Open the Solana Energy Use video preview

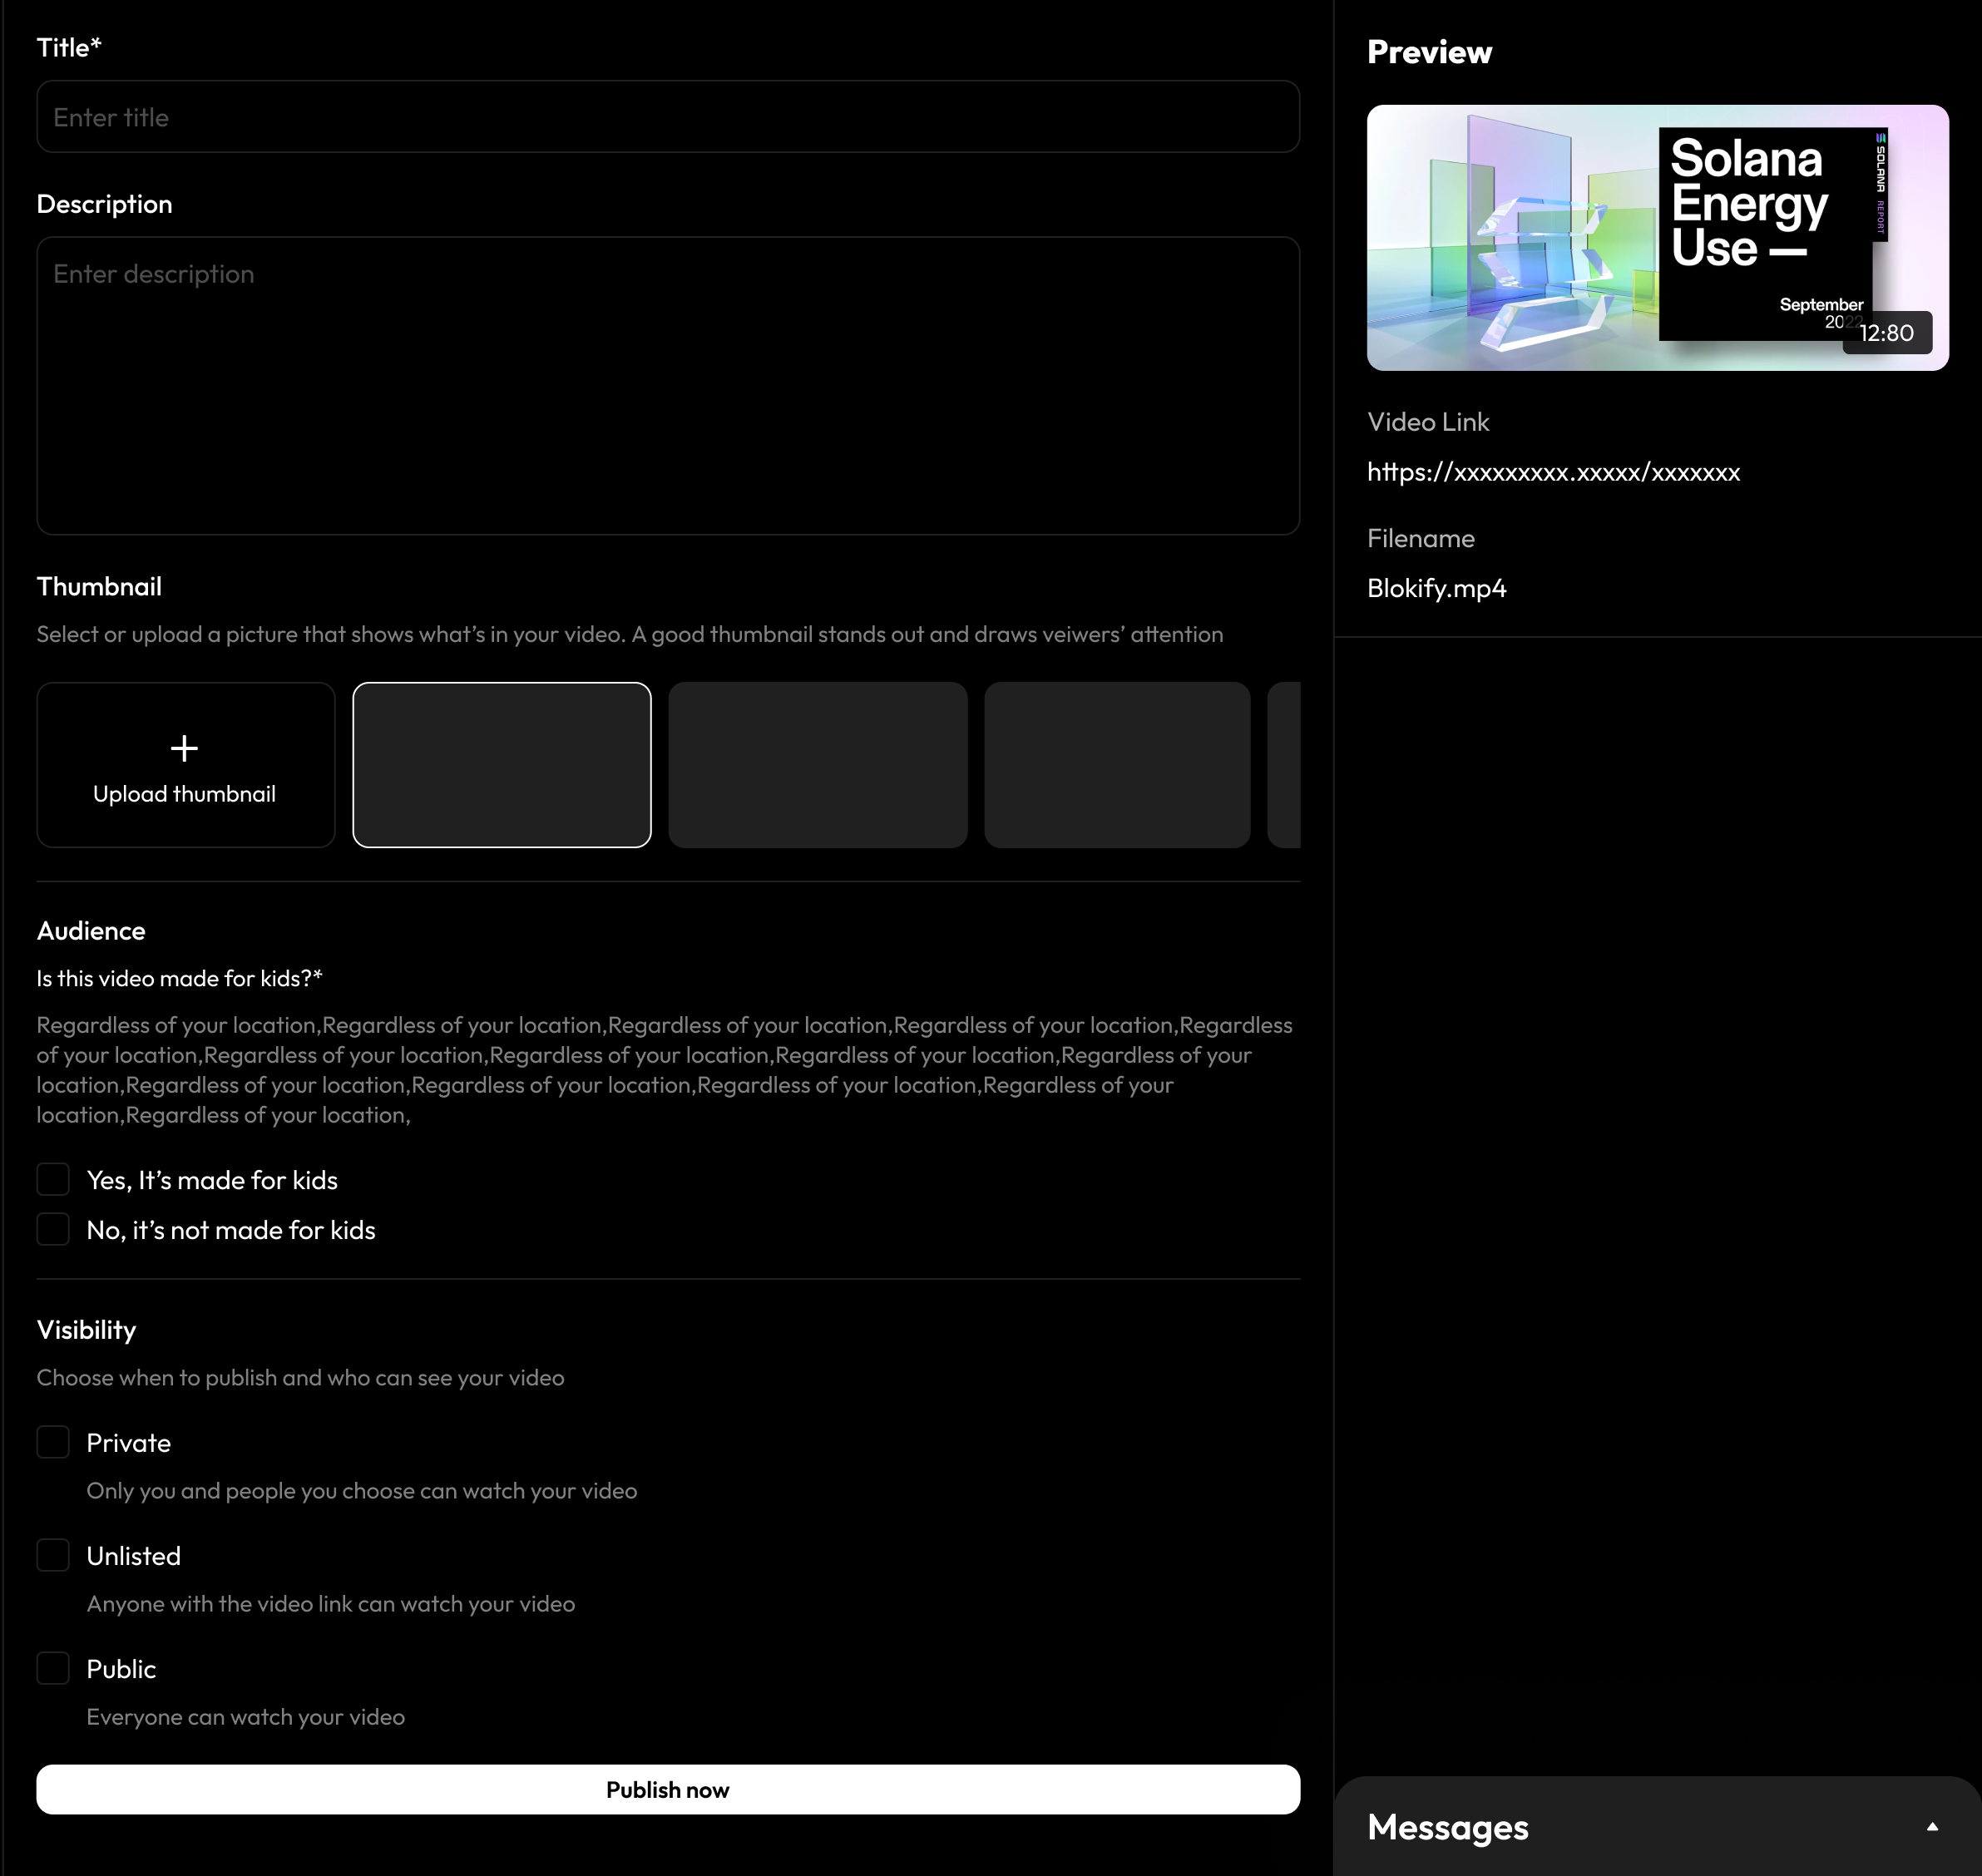click(1657, 238)
